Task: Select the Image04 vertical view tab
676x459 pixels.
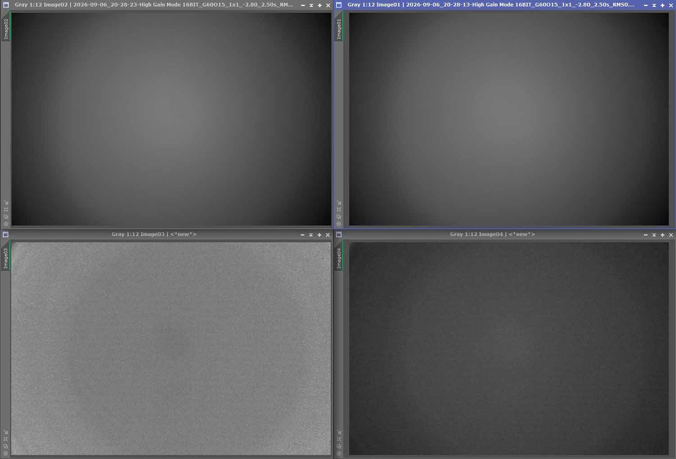Action: [x=339, y=258]
